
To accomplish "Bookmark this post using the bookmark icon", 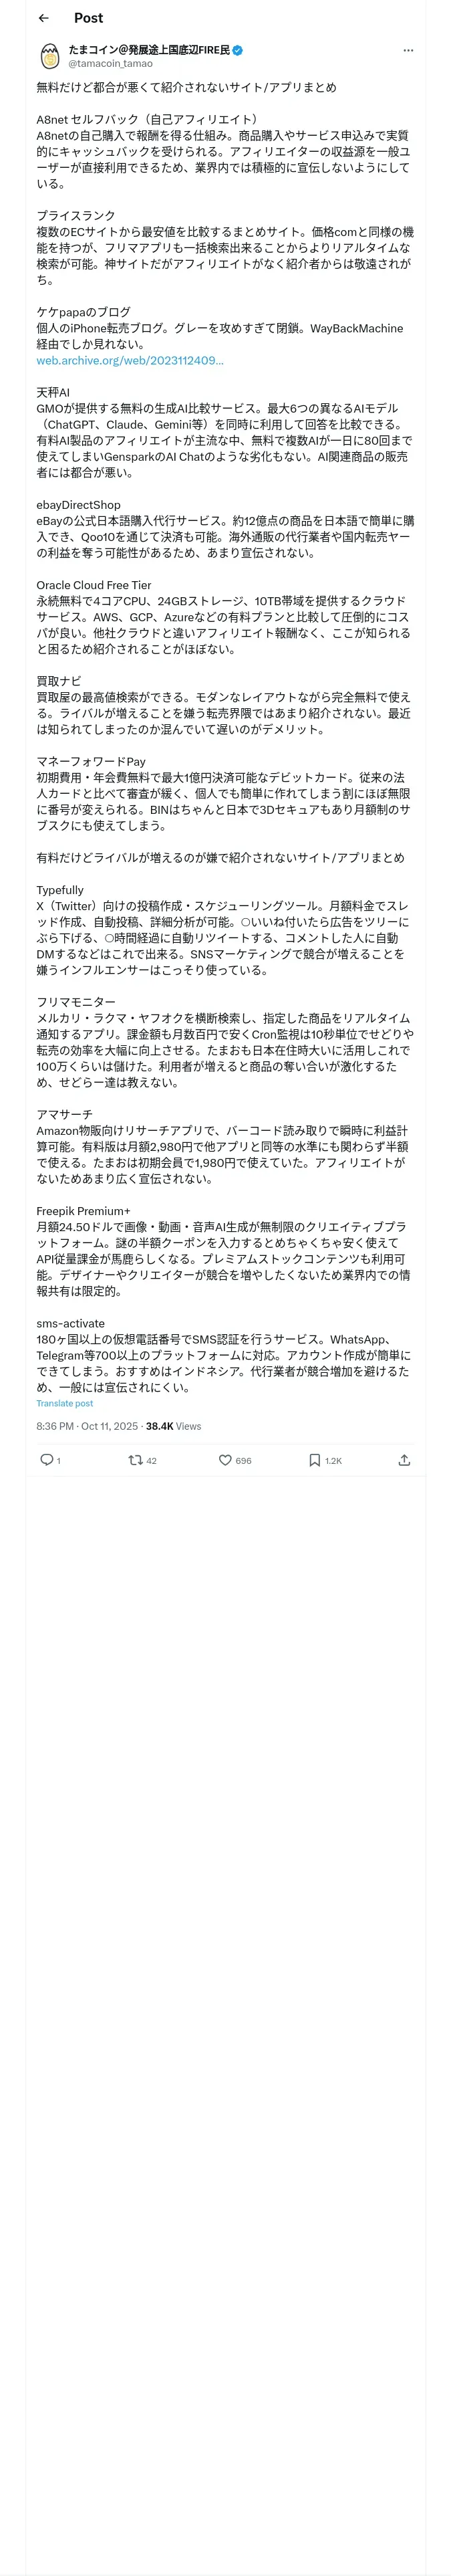I will click(314, 1460).
